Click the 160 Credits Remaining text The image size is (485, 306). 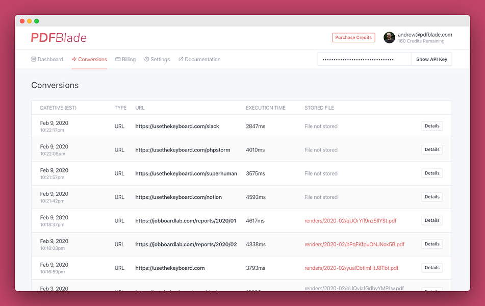(421, 41)
